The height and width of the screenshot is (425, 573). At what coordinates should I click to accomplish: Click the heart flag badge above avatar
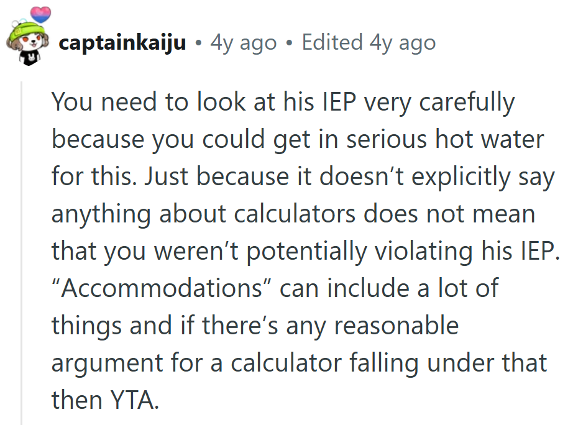coord(40,15)
